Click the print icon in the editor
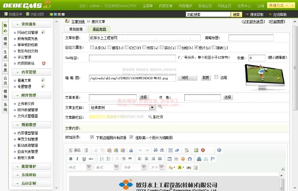Viewport: 298px width, 191px height. [x=131, y=150]
